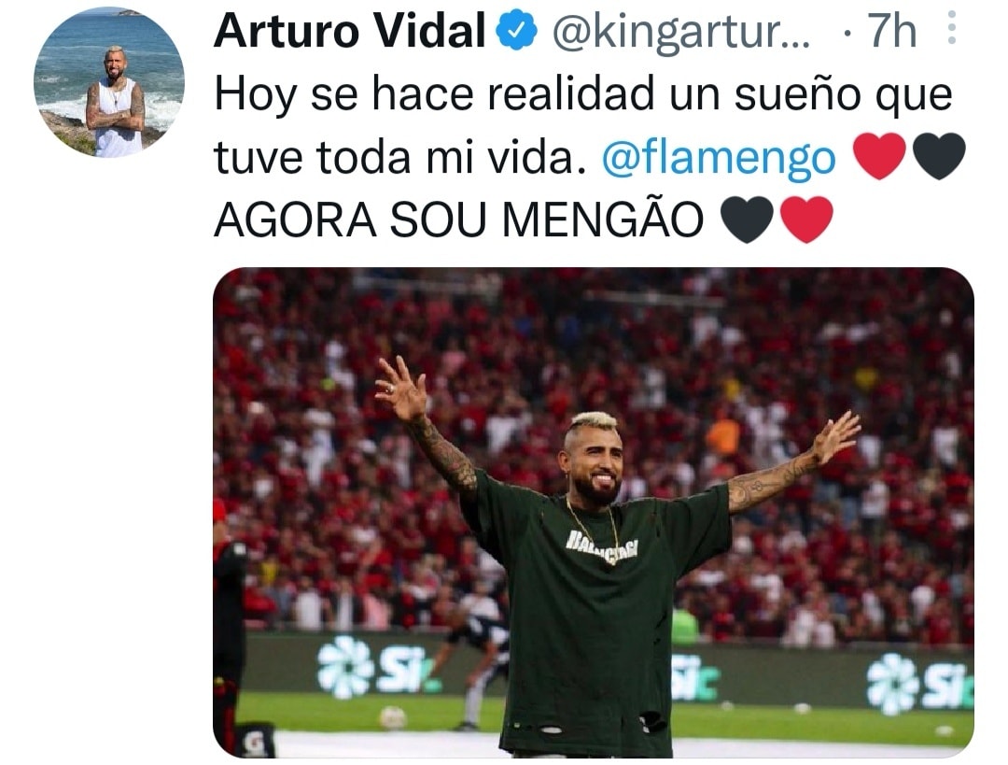The width and height of the screenshot is (1008, 765).
Task: Click the blue verified badge
Action: [x=517, y=31]
